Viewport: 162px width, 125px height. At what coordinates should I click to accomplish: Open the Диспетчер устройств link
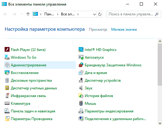103,80
